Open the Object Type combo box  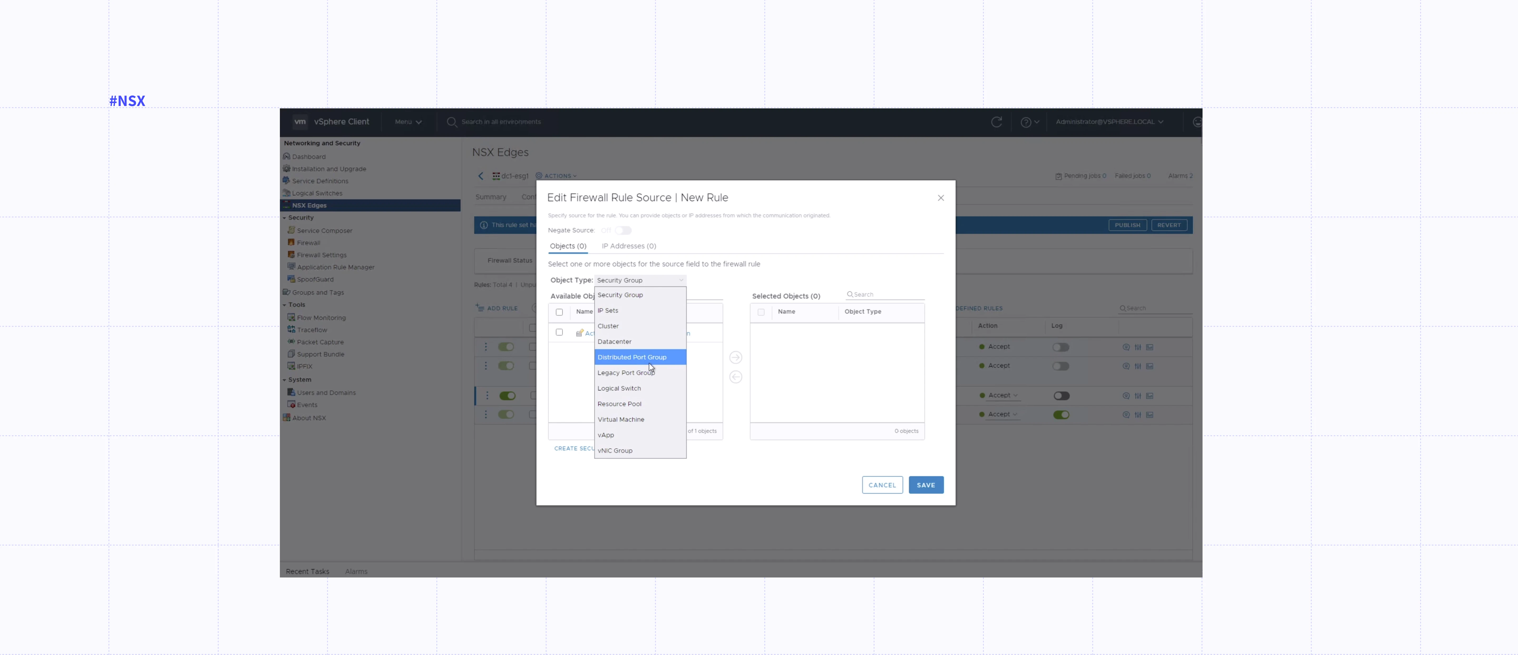tap(640, 280)
